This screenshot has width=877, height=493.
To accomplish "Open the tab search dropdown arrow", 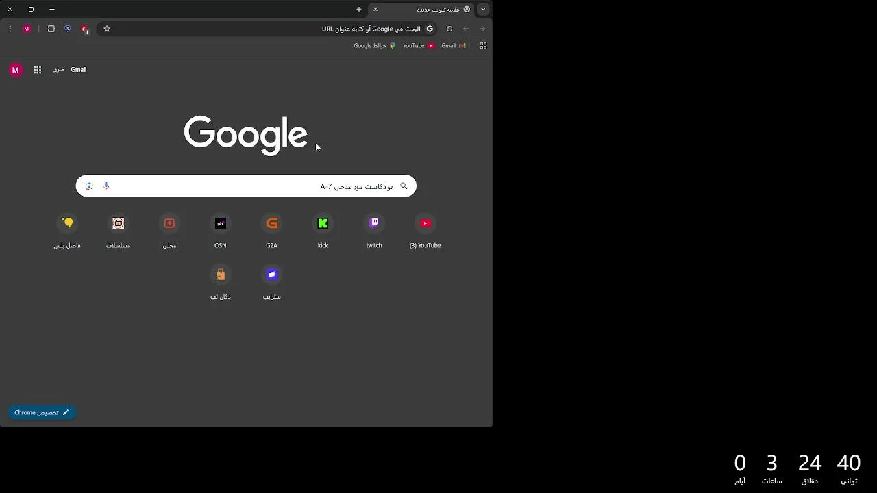I will [483, 10].
